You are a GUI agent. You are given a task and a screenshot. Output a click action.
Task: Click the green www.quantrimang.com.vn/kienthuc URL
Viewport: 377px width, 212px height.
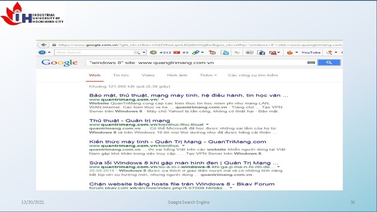click(x=134, y=146)
